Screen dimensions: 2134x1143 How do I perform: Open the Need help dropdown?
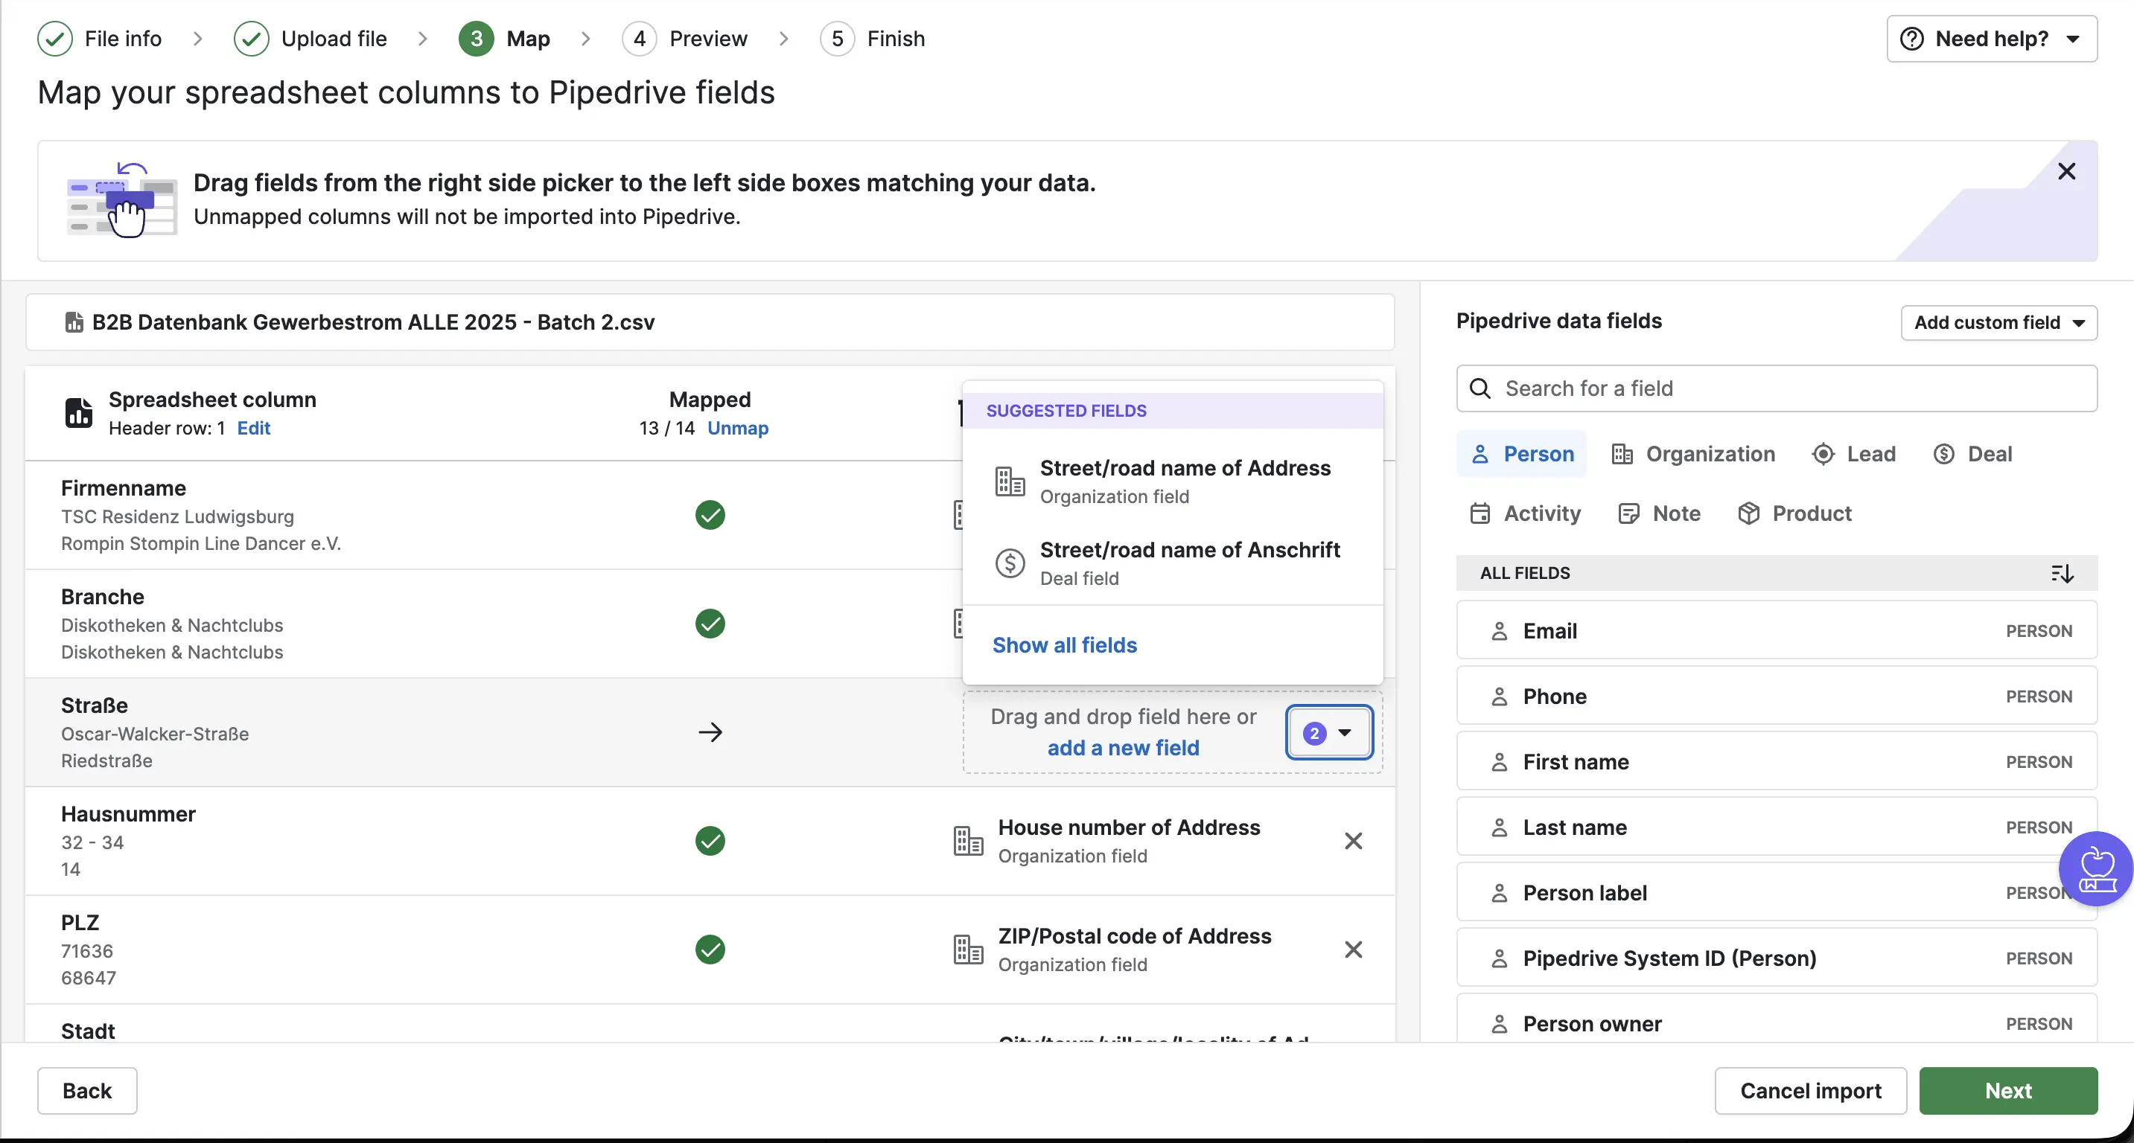tap(1991, 39)
